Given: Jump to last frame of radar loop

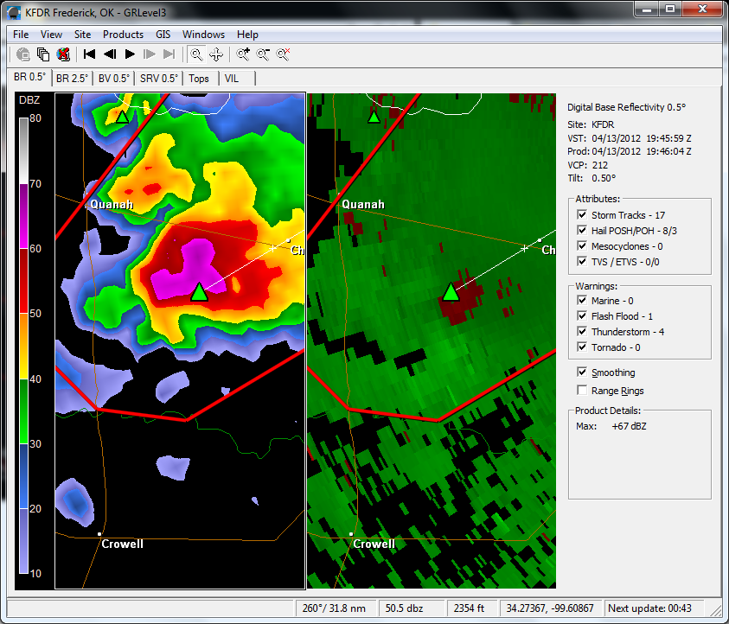Looking at the screenshot, I should 169,54.
